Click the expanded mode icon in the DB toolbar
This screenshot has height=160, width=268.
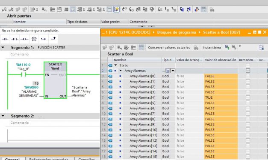tap(133, 48)
